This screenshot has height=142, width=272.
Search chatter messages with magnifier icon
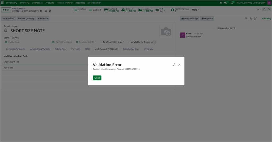click(246, 19)
